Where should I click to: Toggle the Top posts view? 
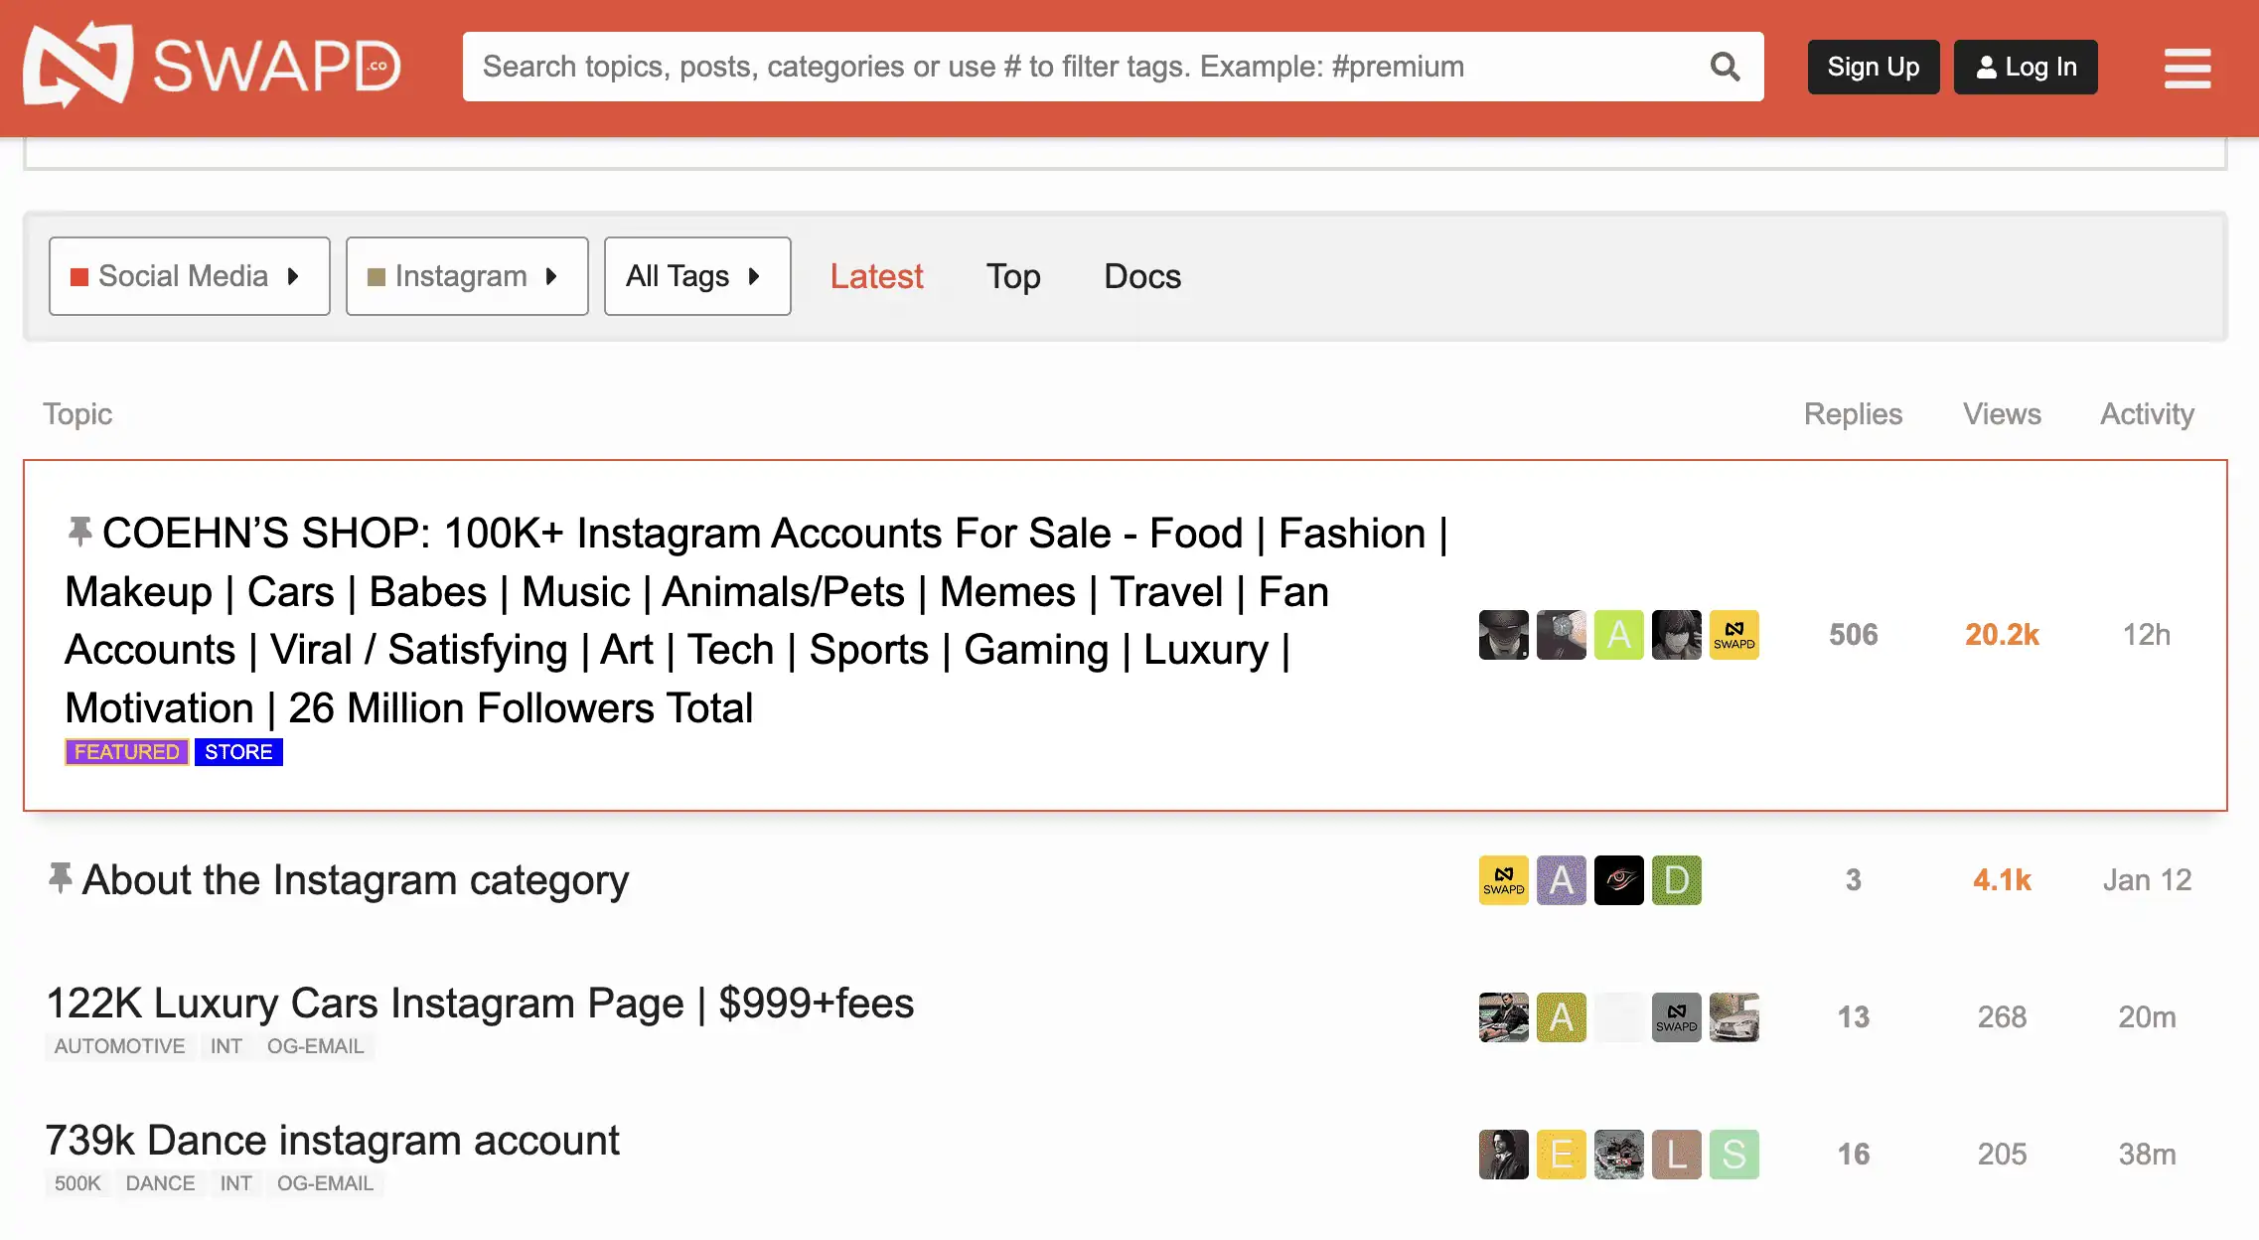[x=1013, y=276]
